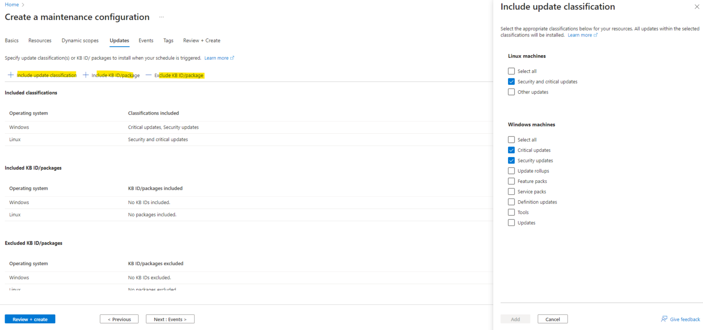Click the Home breadcrumb link

11,4
